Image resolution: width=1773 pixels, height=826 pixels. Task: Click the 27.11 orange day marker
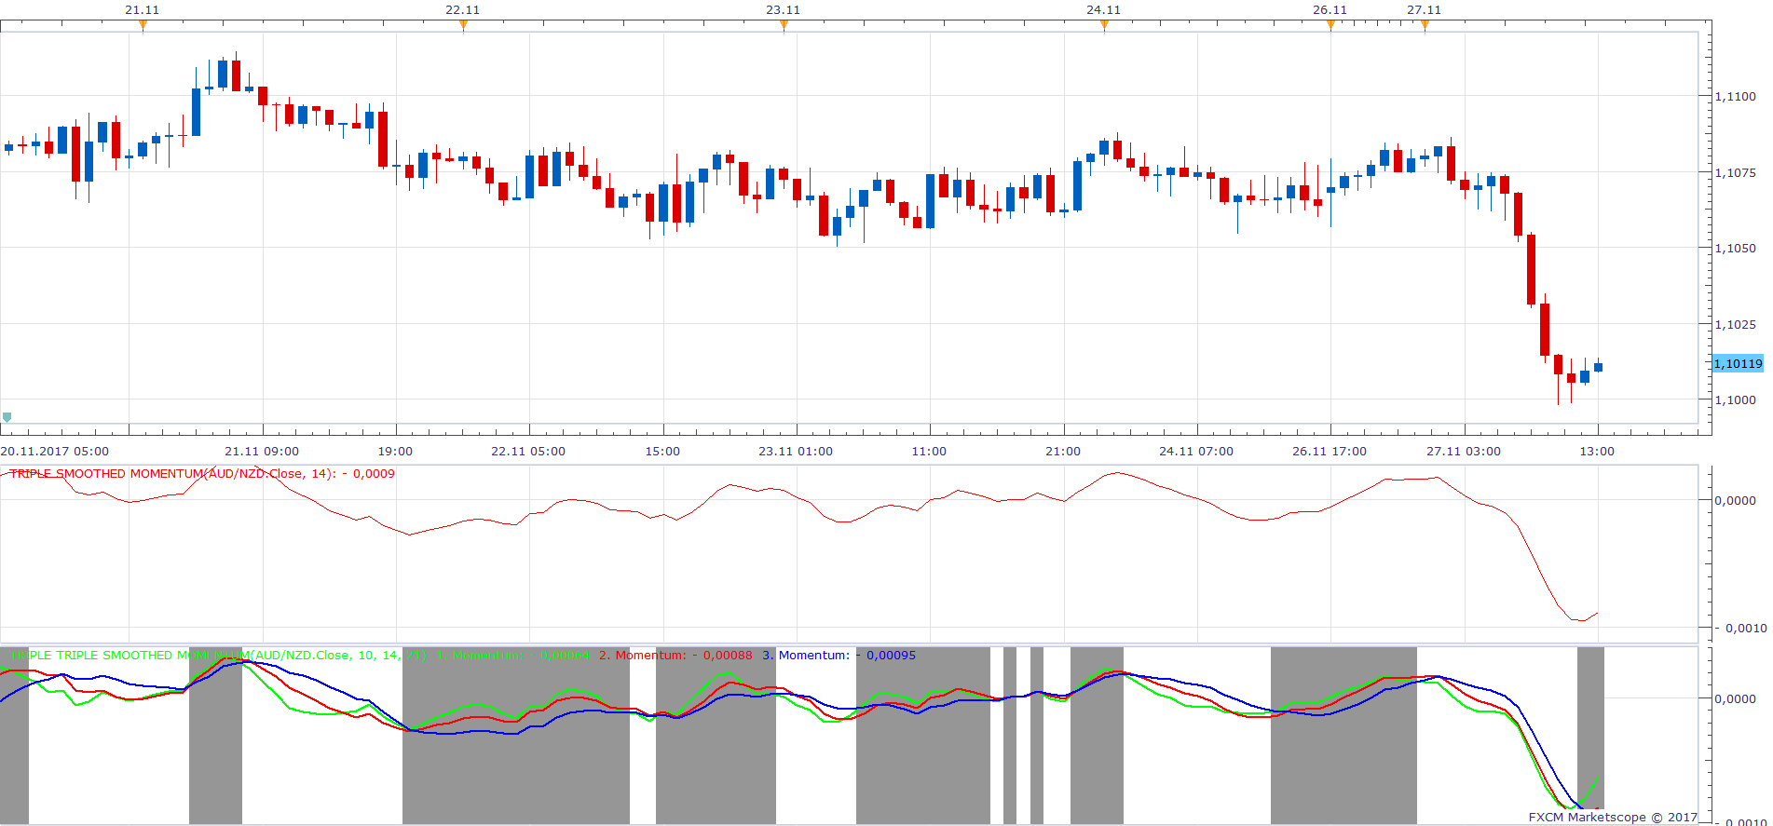tap(1425, 25)
